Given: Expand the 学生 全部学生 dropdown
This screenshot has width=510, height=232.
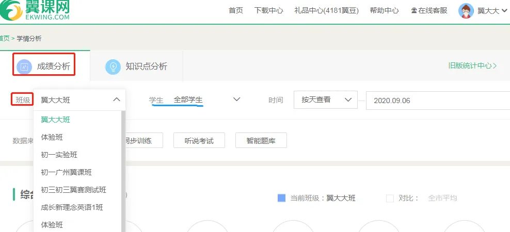Looking at the screenshot, I should [237, 100].
